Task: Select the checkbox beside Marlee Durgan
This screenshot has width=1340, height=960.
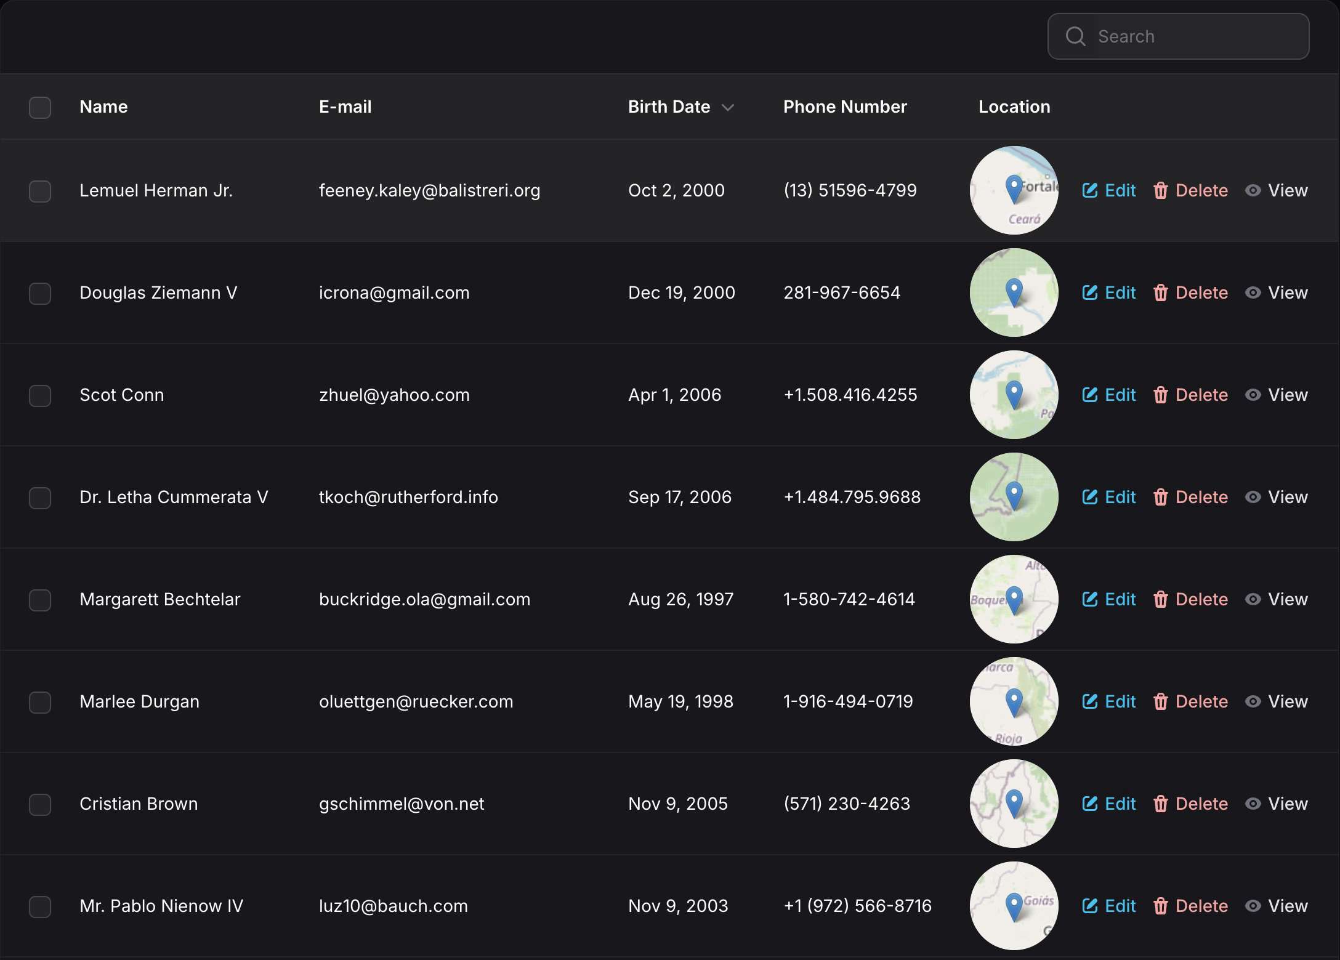Action: pyautogui.click(x=40, y=703)
